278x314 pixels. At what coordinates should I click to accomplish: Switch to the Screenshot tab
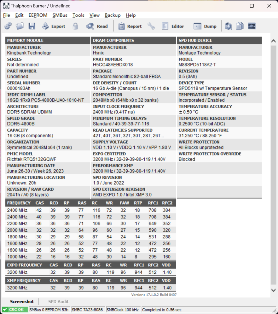[x=22, y=301]
